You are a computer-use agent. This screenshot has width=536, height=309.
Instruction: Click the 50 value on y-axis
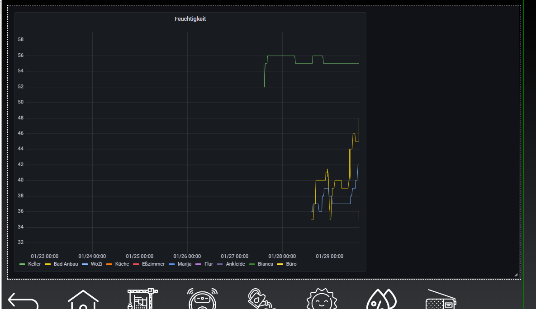[x=21, y=102]
